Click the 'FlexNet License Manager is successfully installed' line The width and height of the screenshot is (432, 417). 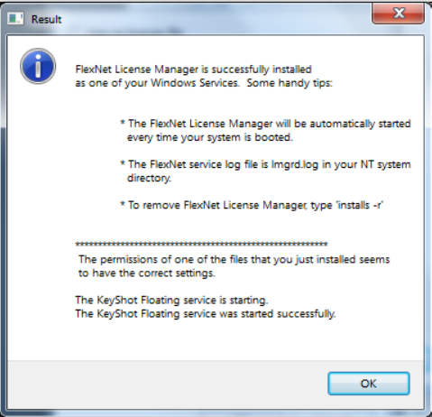click(193, 69)
